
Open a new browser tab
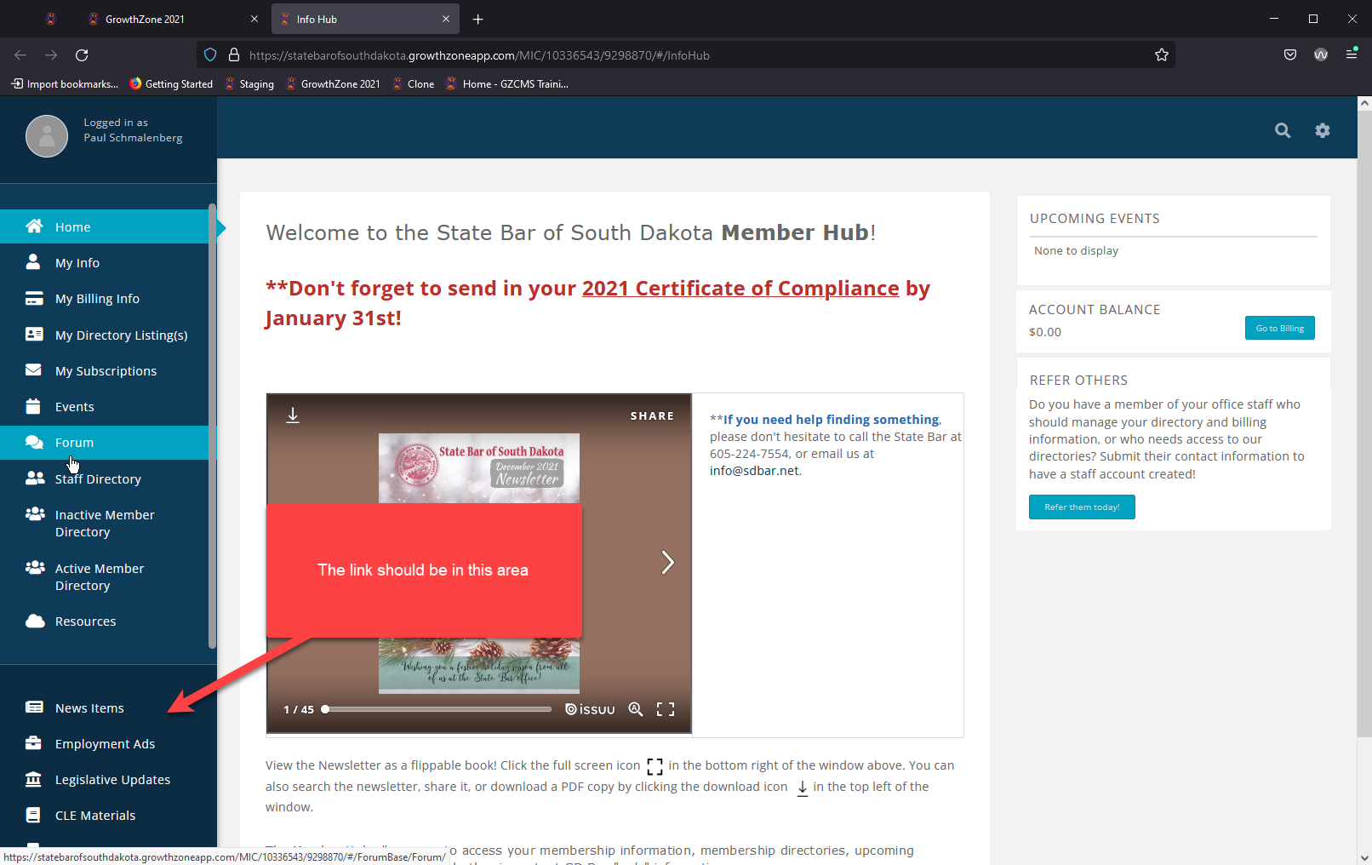tap(478, 19)
